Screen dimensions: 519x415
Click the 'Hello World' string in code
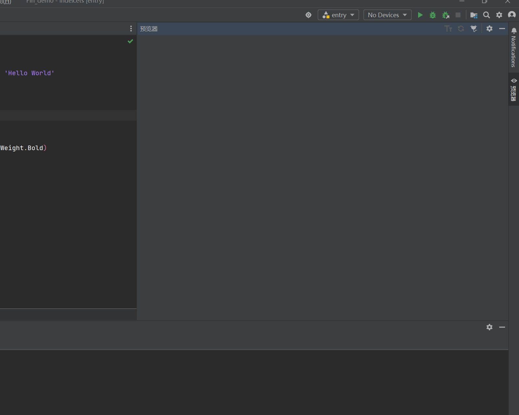(x=30, y=73)
